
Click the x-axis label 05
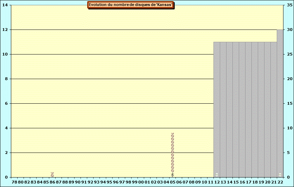coord(172,182)
